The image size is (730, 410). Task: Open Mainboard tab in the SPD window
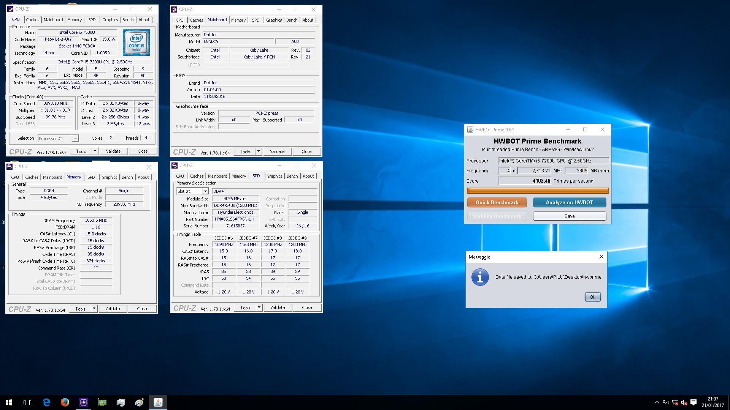[x=217, y=176]
